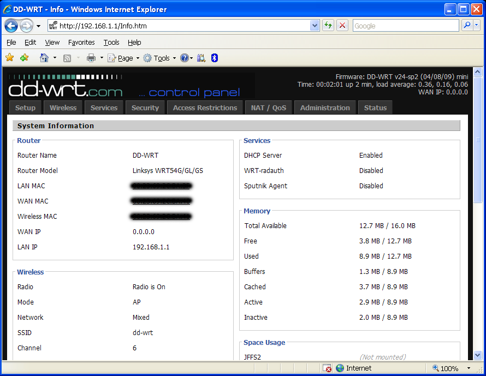Open the Administration tab
The height and width of the screenshot is (376, 486).
tap(325, 108)
